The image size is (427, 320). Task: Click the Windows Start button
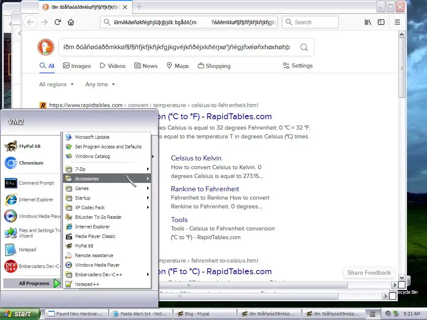pyautogui.click(x=20, y=314)
